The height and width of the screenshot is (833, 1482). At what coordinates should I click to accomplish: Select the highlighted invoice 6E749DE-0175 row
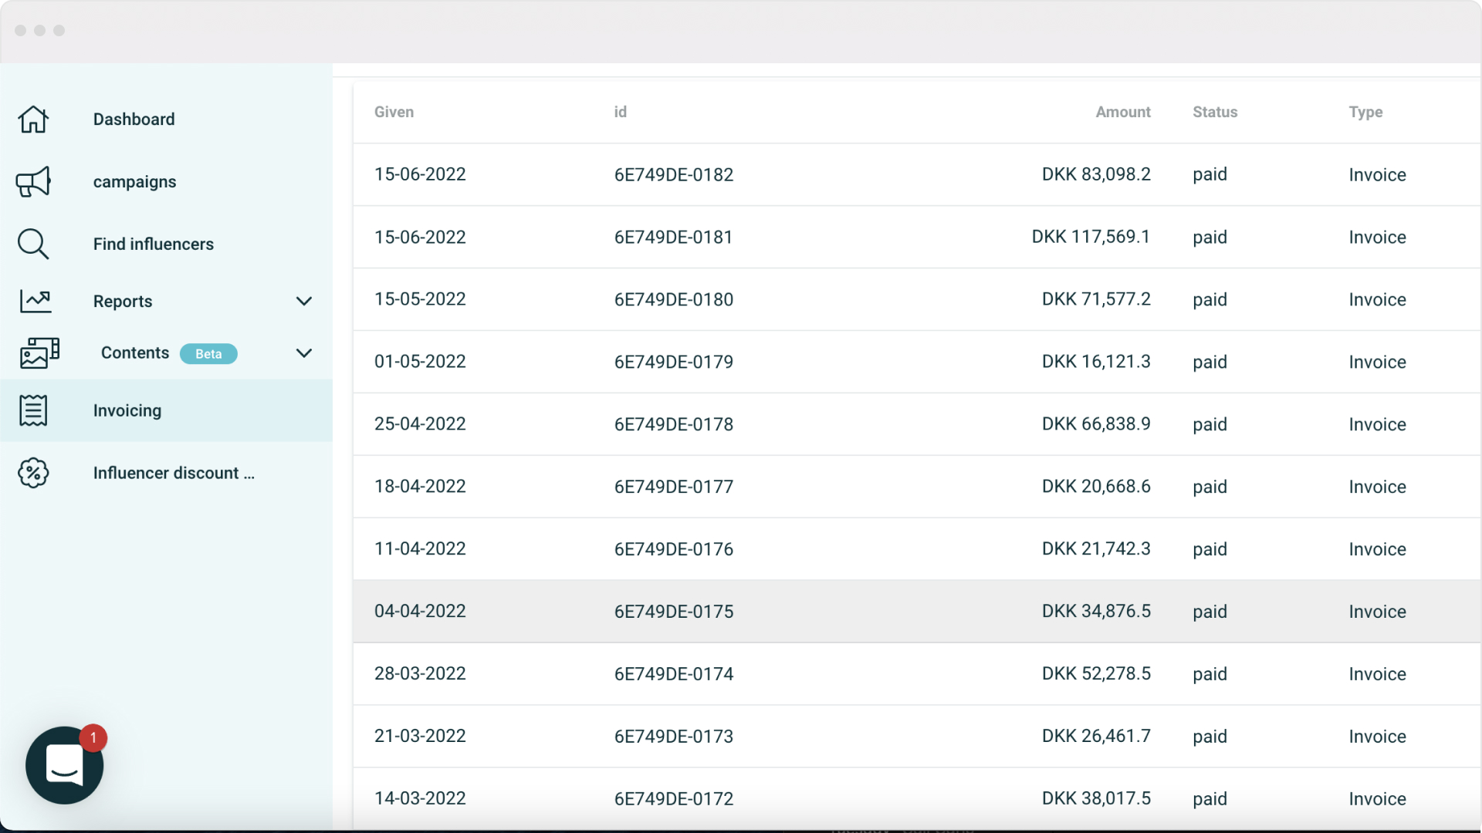click(673, 611)
